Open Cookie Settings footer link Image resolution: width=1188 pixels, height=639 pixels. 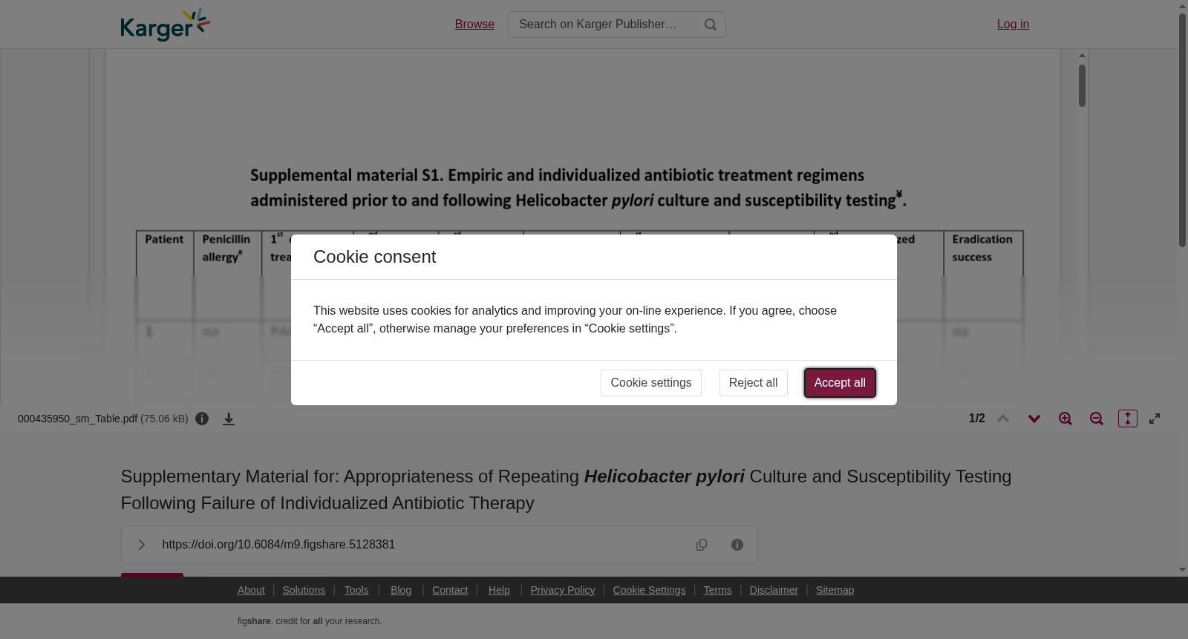pos(649,590)
